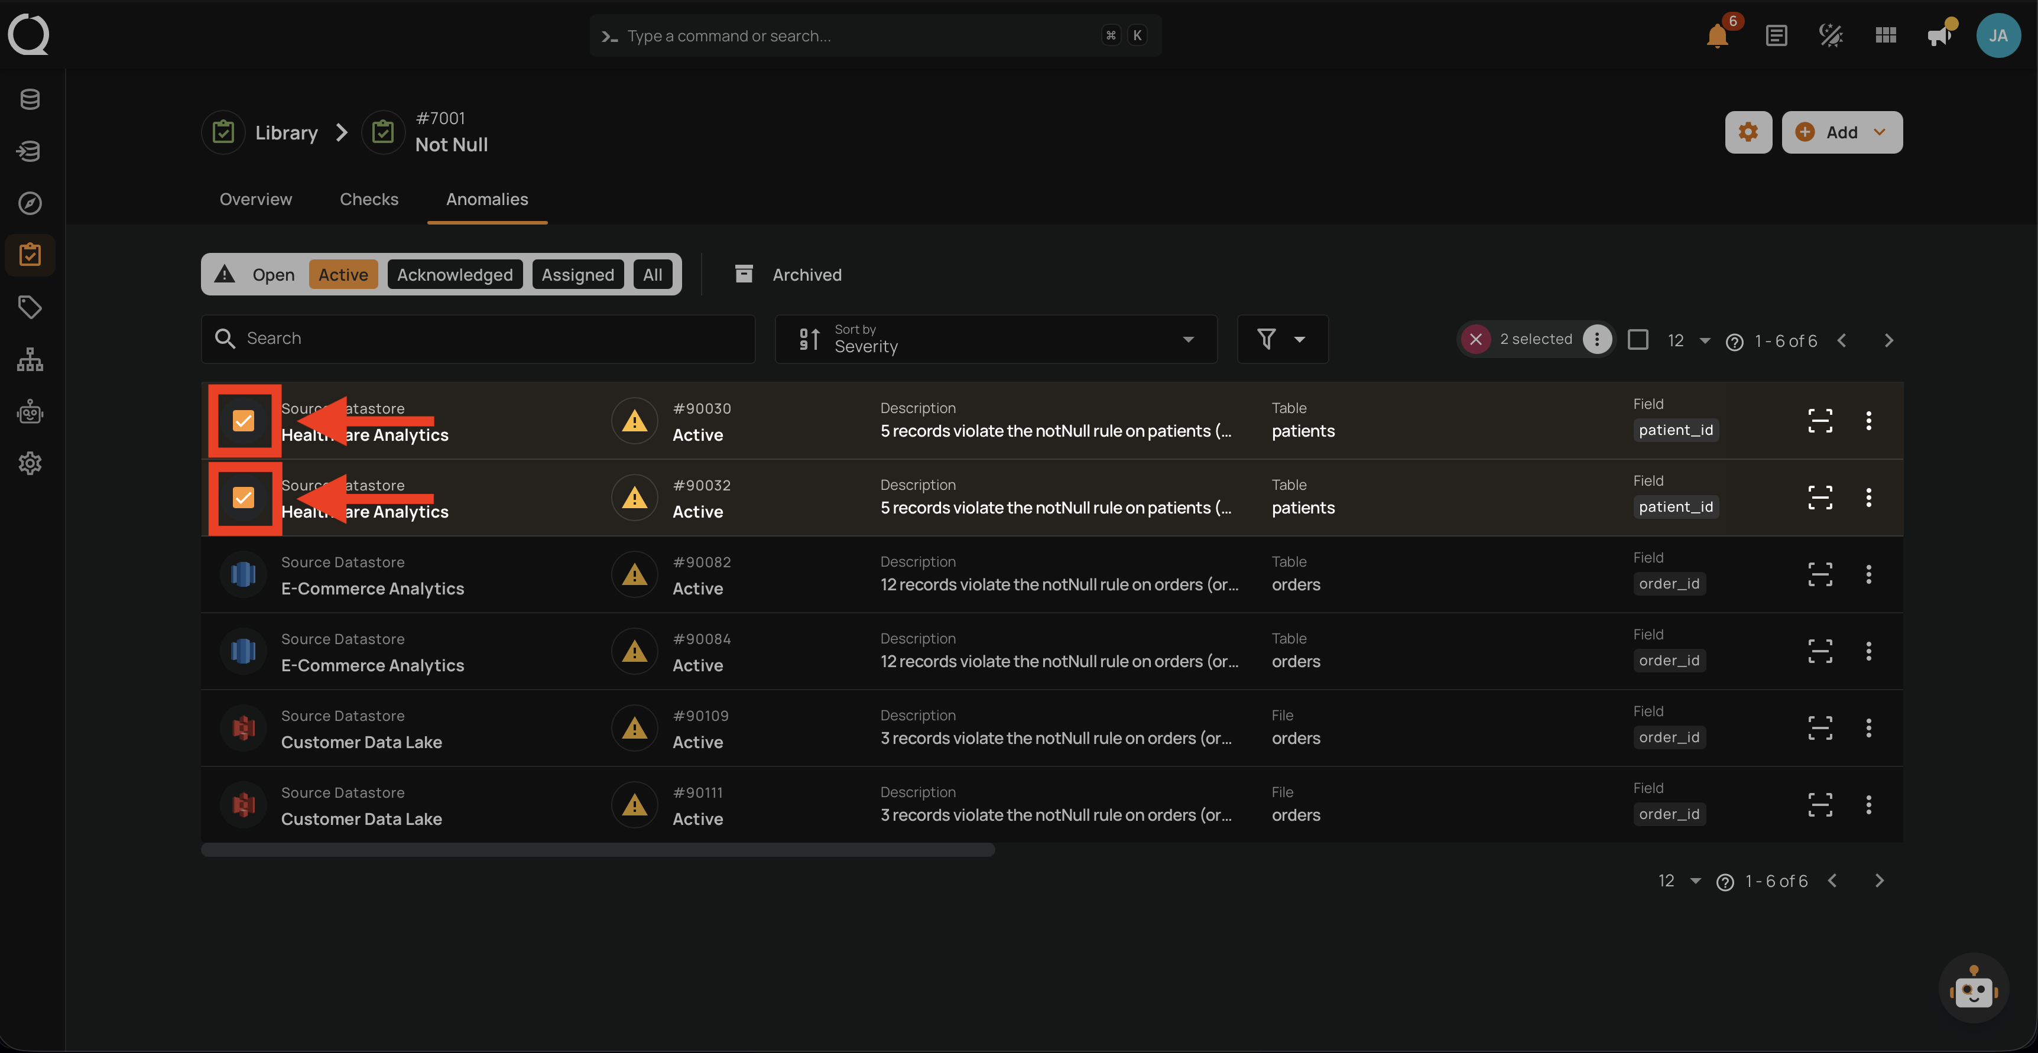2038x1053 pixels.
Task: Click the Qualytics logo
Action: (28, 35)
